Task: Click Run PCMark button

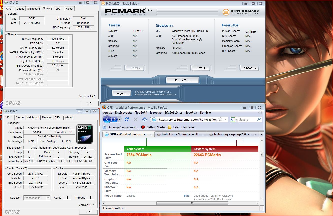Action: [x=182, y=80]
